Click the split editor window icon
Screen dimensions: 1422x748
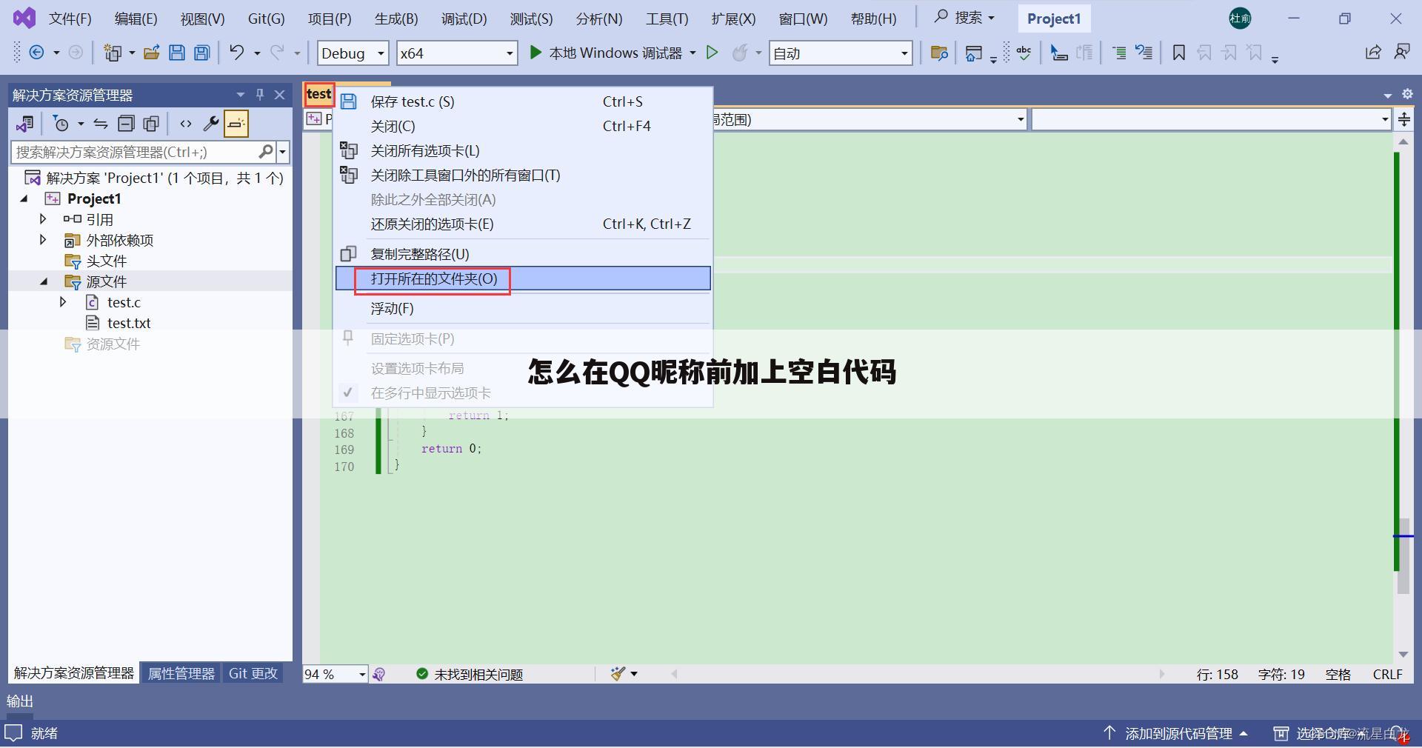pos(1403,119)
